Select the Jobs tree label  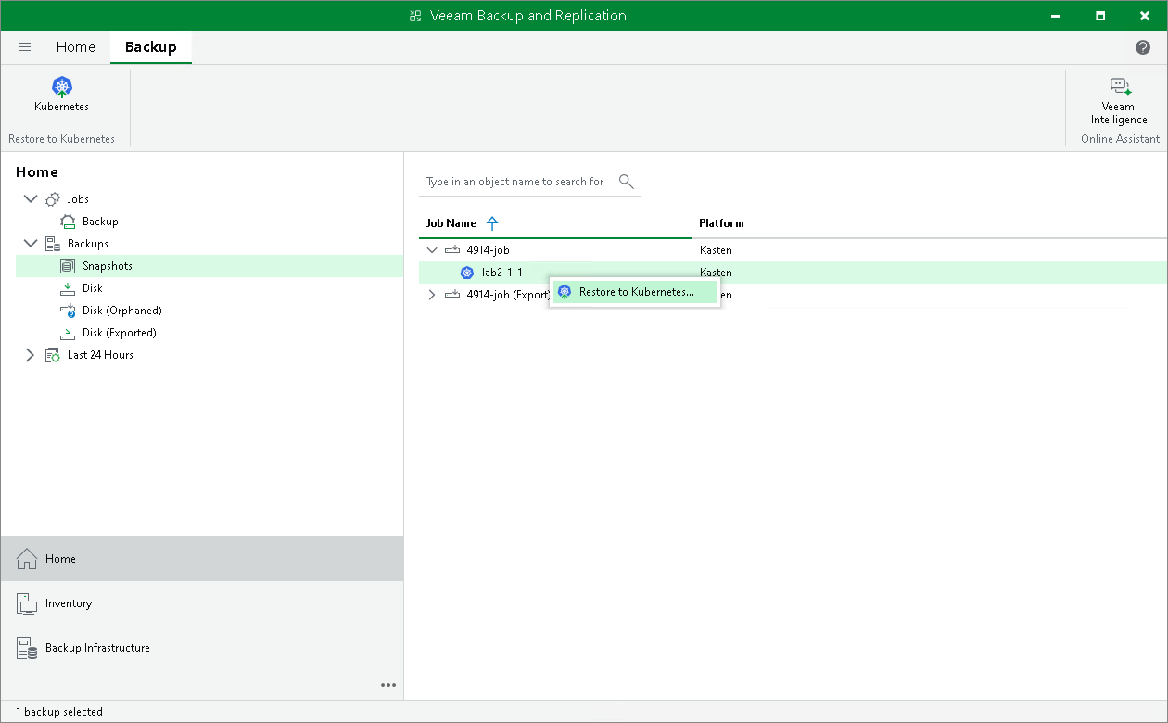(x=79, y=199)
